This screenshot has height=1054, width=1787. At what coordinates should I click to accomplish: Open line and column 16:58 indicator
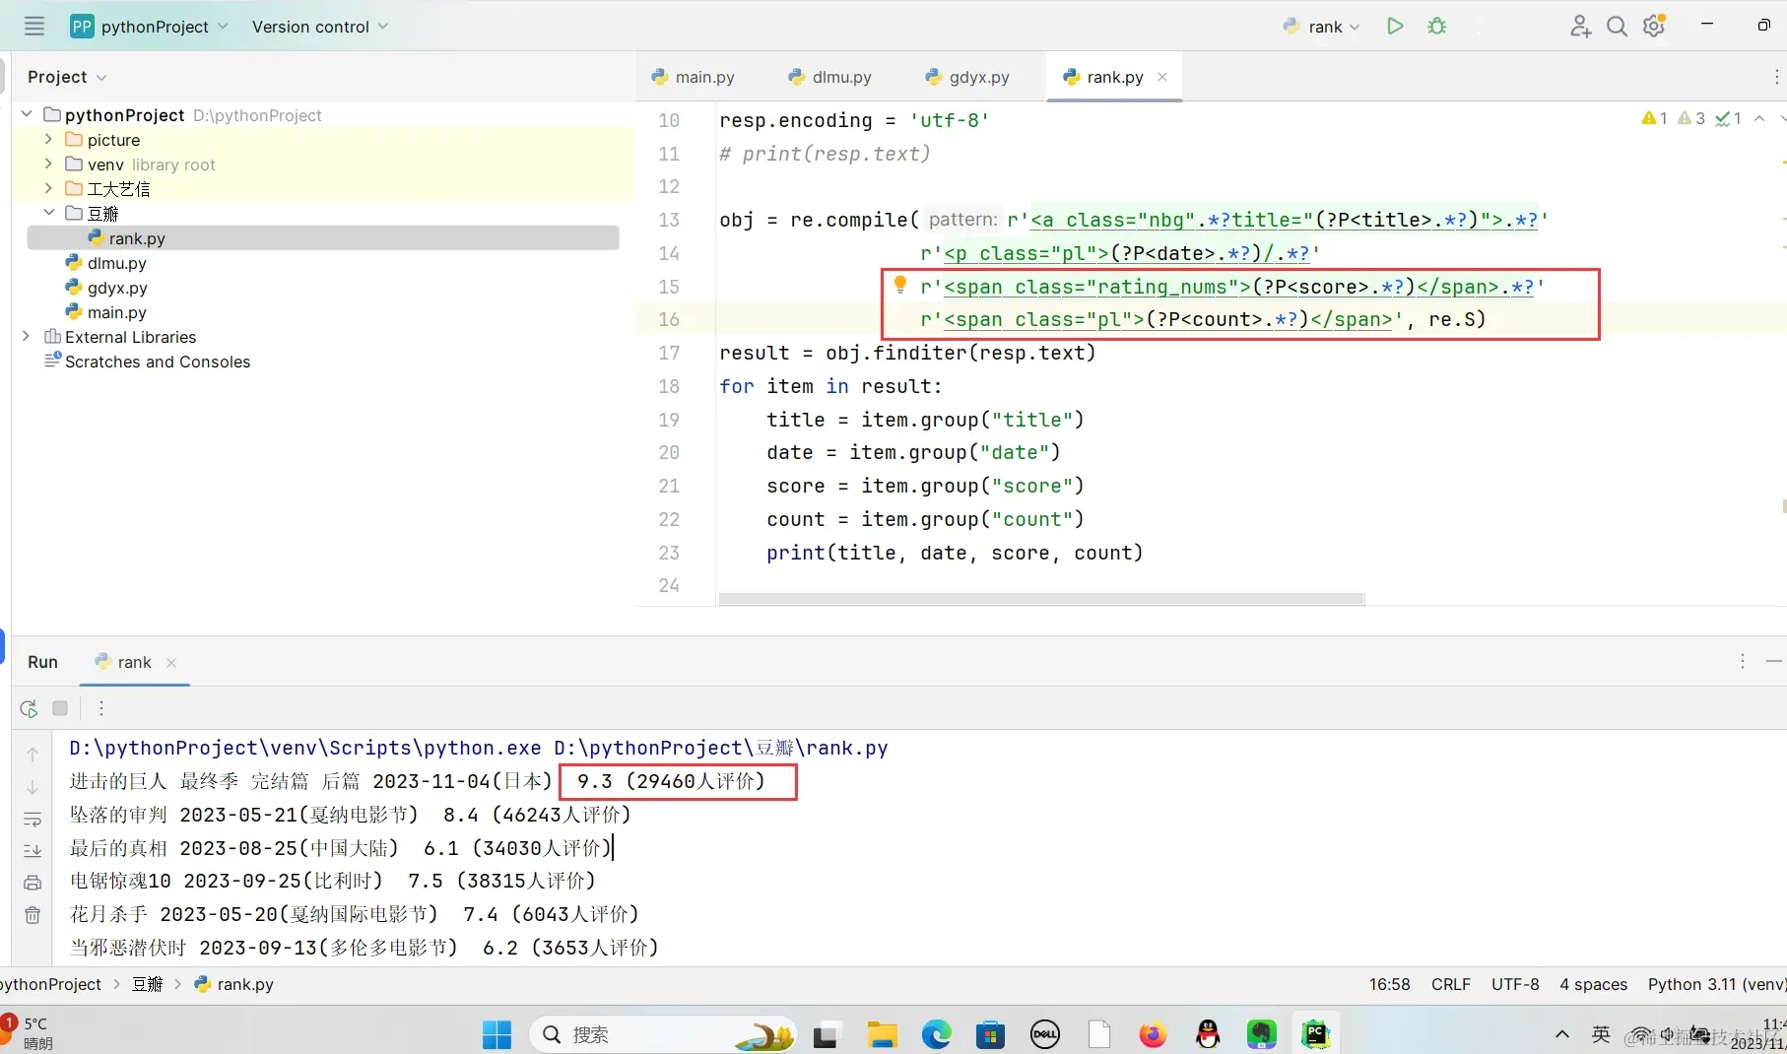[1389, 984]
